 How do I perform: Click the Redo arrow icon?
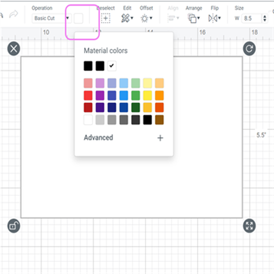tap(14, 14)
